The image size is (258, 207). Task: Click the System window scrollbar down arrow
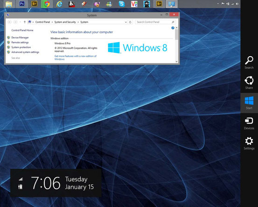[x=176, y=61]
